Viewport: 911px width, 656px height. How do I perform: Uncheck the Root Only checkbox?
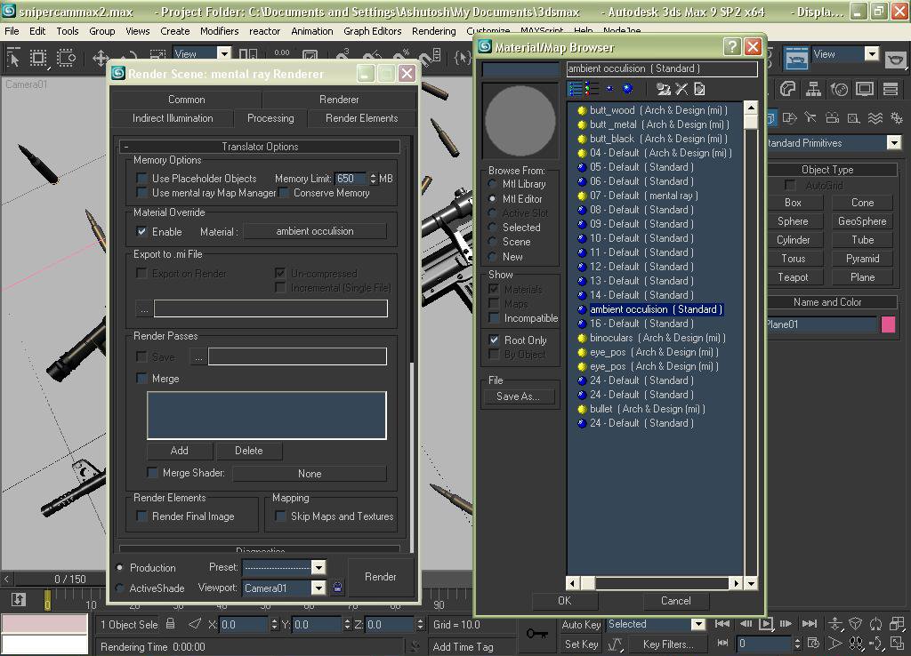click(494, 340)
